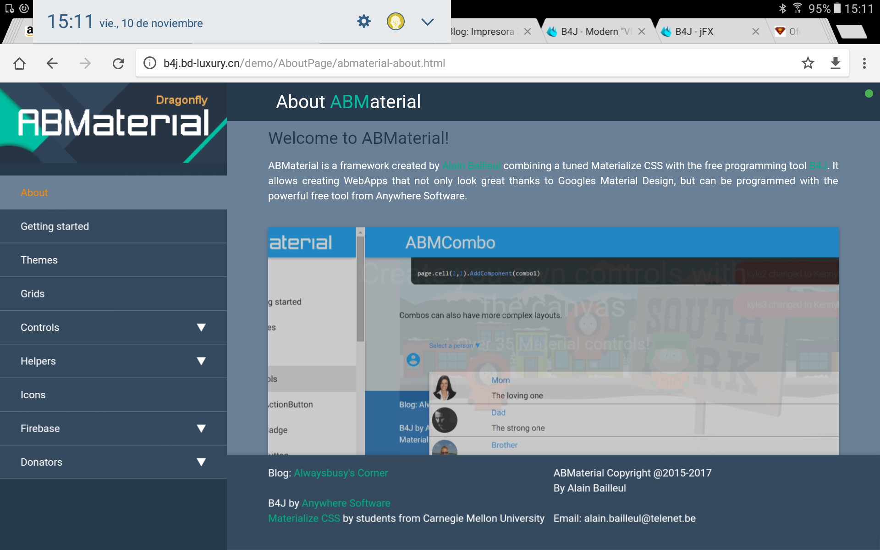Screen dimensions: 880x550
Task: Open the Anywhere Software link
Action: (x=346, y=503)
